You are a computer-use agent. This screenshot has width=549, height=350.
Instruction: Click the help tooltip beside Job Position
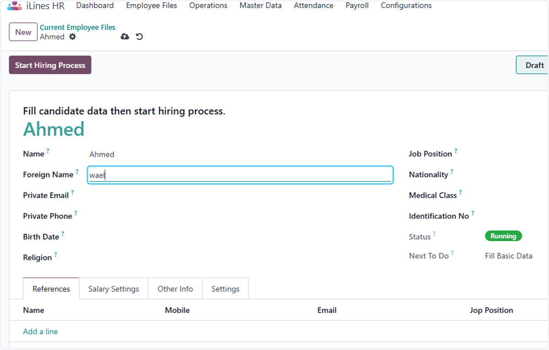click(x=456, y=151)
